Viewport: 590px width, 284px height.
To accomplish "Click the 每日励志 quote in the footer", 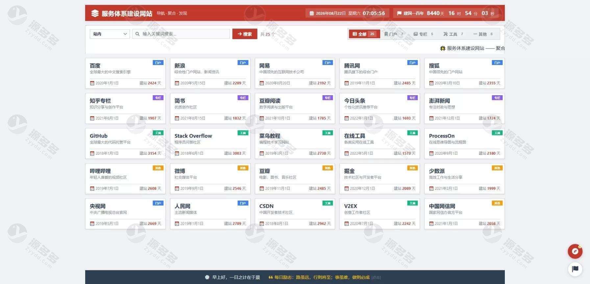I will [x=322, y=277].
